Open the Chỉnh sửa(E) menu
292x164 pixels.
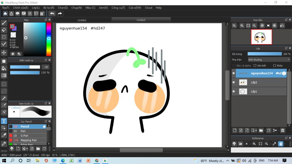tap(21, 8)
